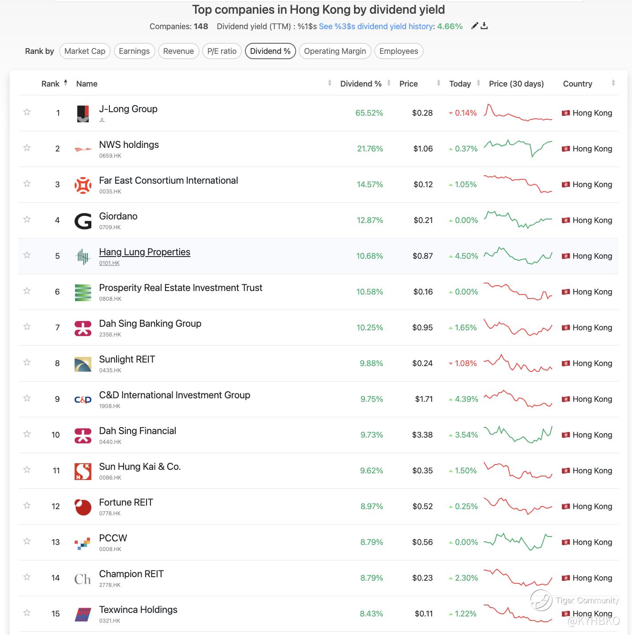Click the C&D International logo
Screen dimensions: 632x635
pos(83,399)
